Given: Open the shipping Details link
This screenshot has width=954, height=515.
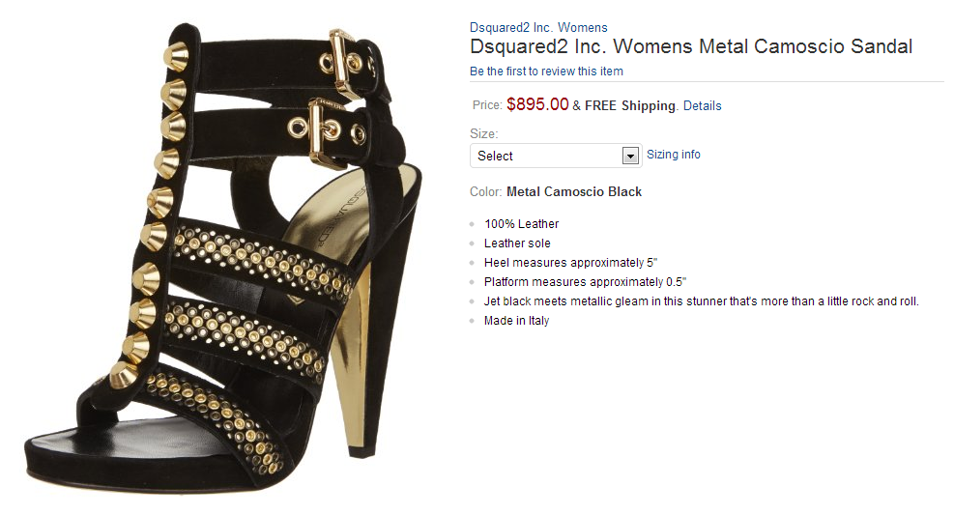Looking at the screenshot, I should (x=702, y=106).
